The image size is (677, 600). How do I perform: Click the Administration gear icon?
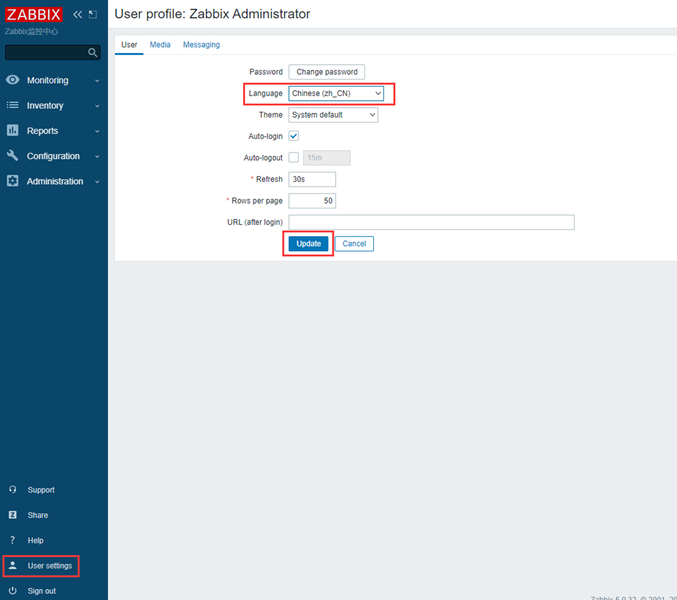pos(12,181)
